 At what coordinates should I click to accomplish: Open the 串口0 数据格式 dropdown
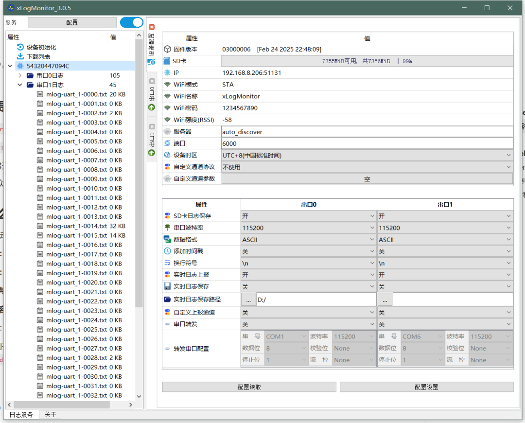coord(308,240)
